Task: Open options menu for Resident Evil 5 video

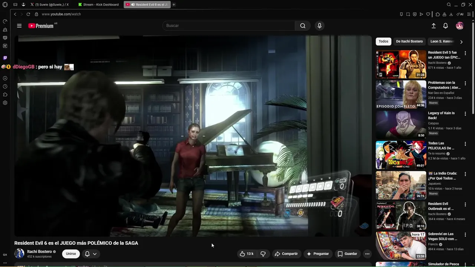Action: (x=465, y=53)
